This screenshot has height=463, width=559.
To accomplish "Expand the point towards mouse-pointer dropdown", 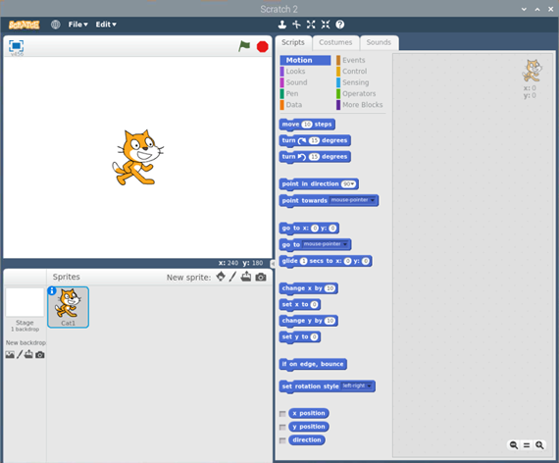I will point(353,200).
